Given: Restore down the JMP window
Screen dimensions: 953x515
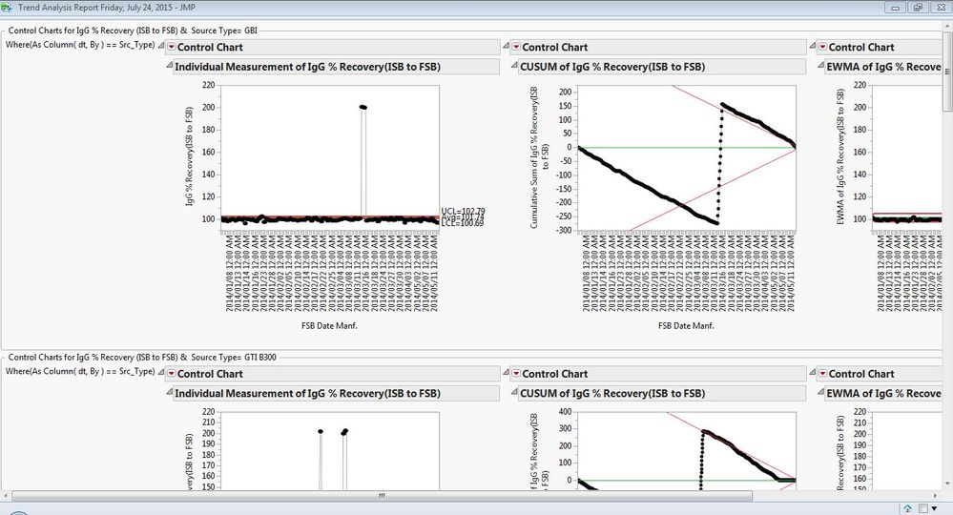Looking at the screenshot, I should pyautogui.click(x=918, y=8).
